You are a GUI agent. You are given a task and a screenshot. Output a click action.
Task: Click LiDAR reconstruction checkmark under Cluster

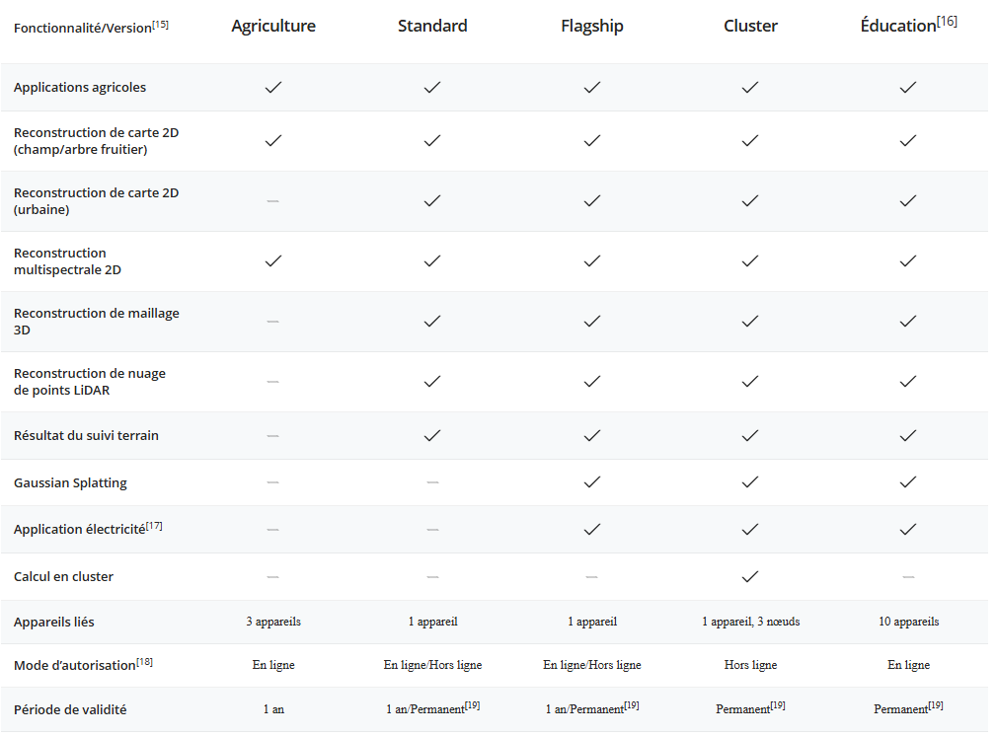point(750,382)
